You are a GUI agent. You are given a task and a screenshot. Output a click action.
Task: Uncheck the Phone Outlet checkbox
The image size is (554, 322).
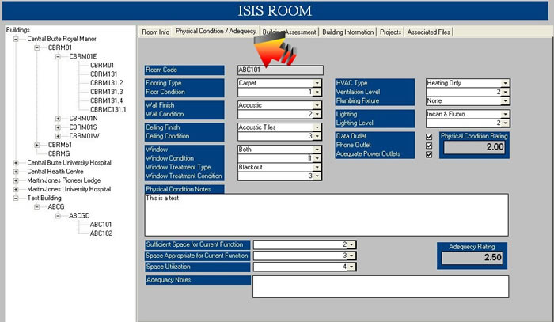(429, 146)
